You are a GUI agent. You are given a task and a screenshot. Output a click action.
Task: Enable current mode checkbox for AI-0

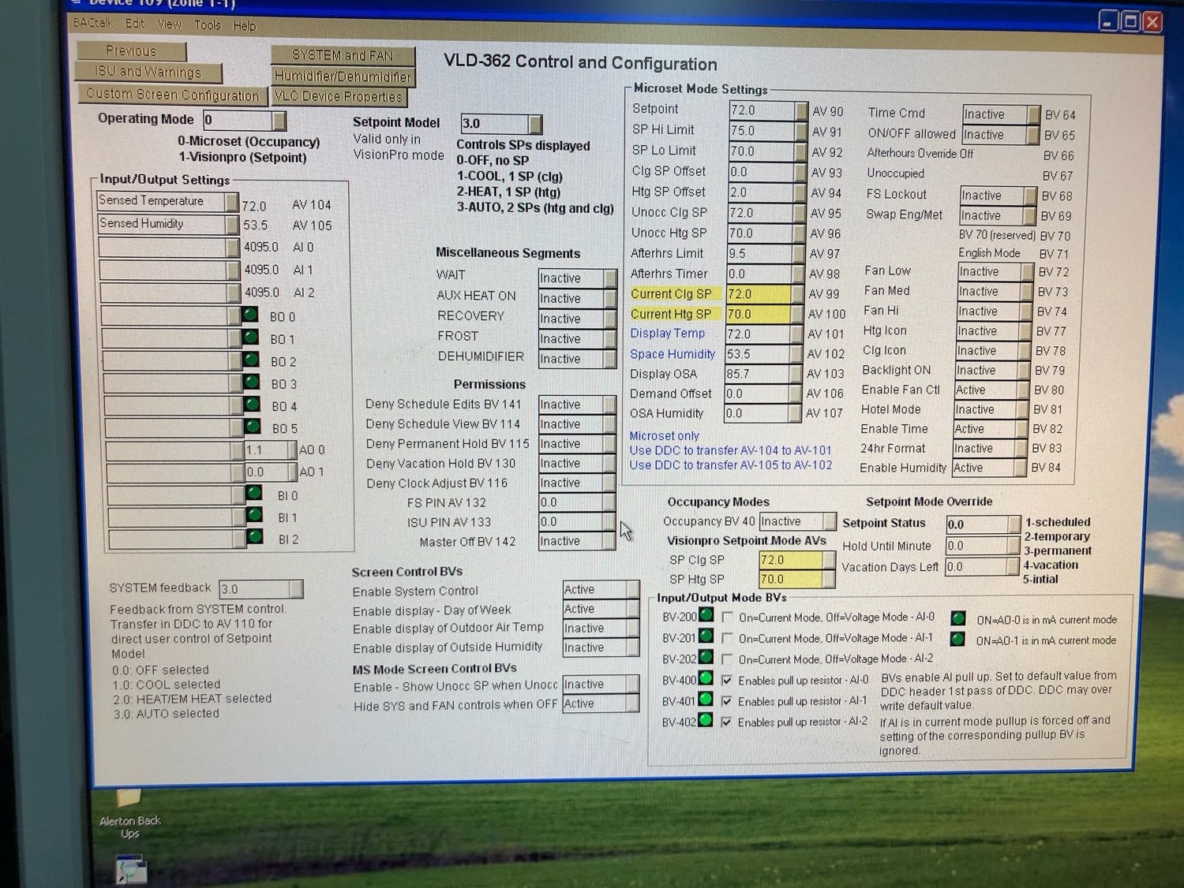click(x=727, y=617)
